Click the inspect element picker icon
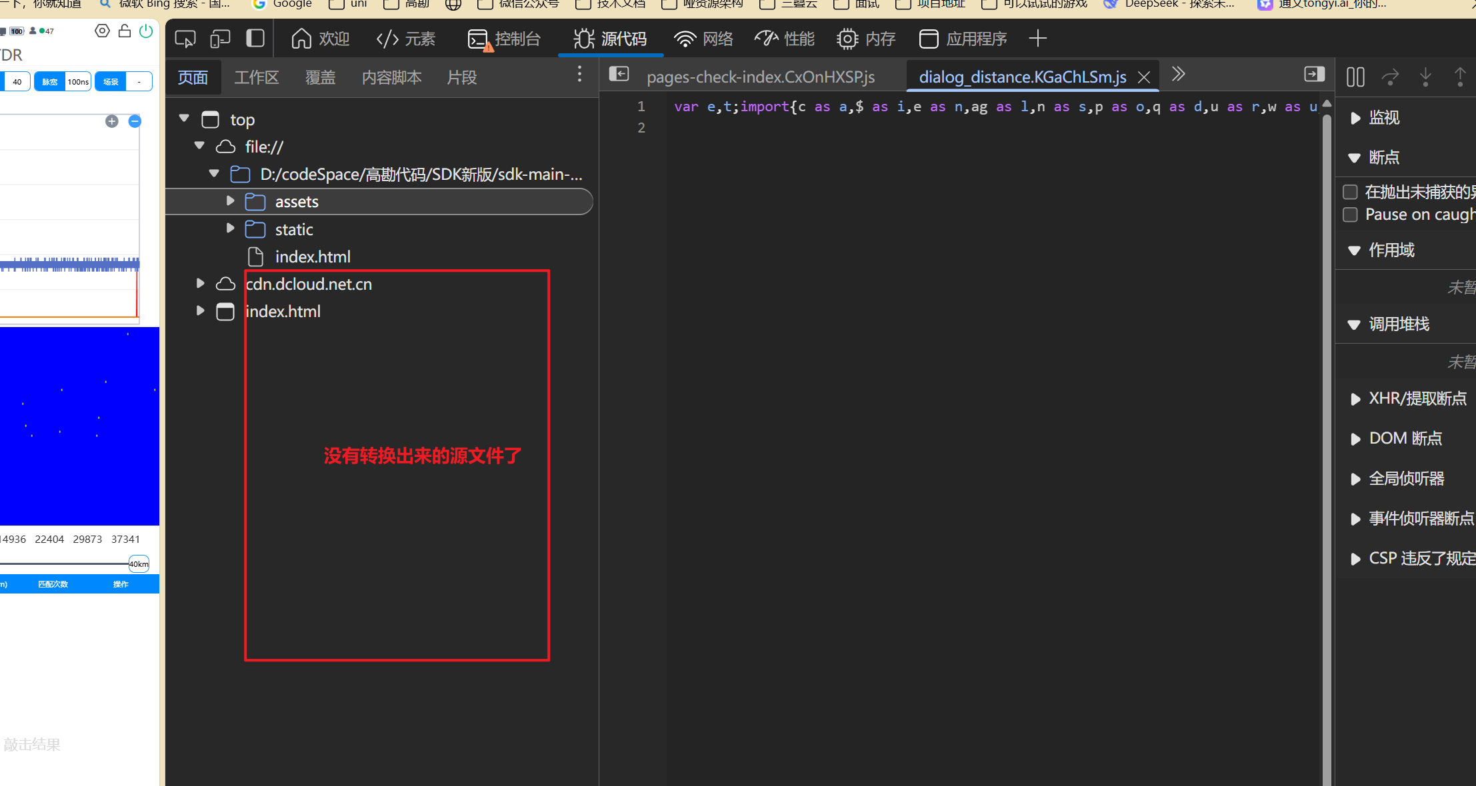Screen dimensions: 1476x786 click(x=185, y=39)
